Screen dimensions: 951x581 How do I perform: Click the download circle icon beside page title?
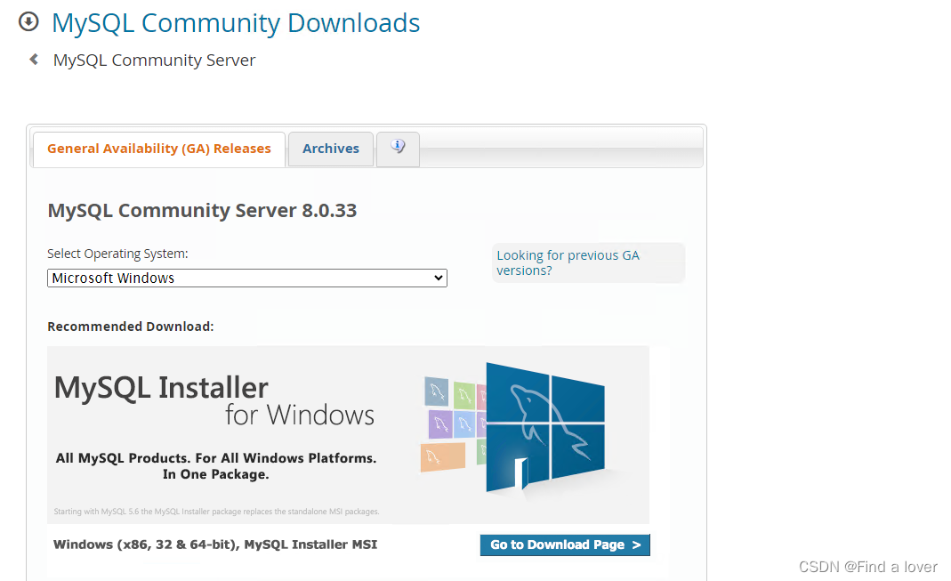28,22
